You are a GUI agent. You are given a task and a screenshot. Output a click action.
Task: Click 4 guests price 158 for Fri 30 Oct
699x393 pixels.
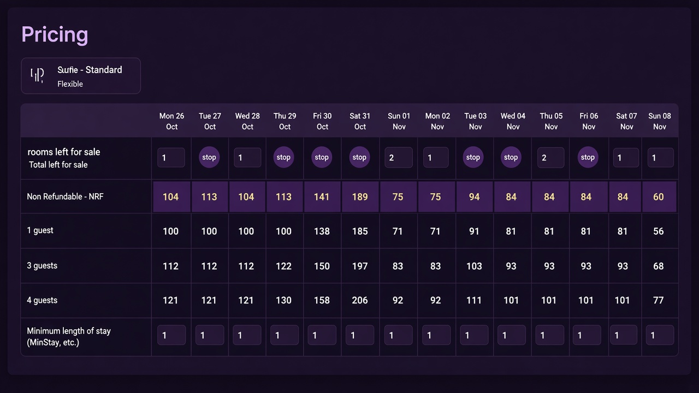(322, 300)
